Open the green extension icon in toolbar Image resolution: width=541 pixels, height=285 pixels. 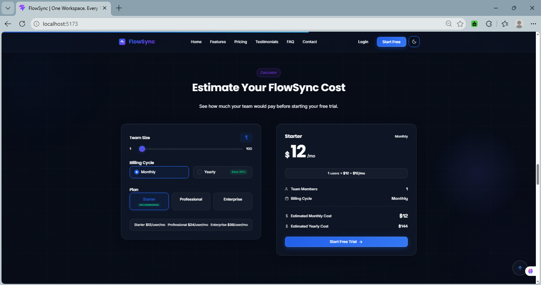point(474,24)
